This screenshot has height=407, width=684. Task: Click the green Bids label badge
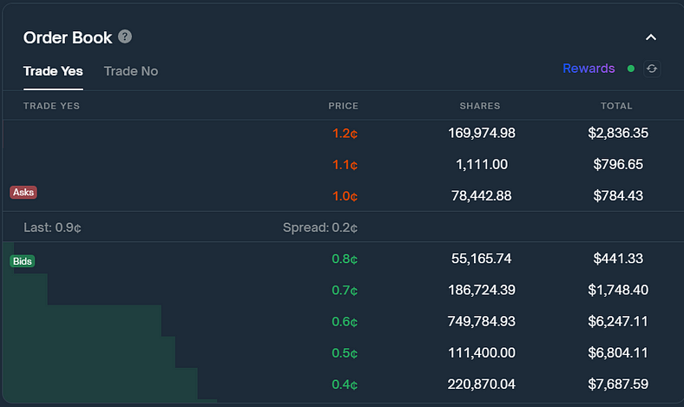point(23,260)
